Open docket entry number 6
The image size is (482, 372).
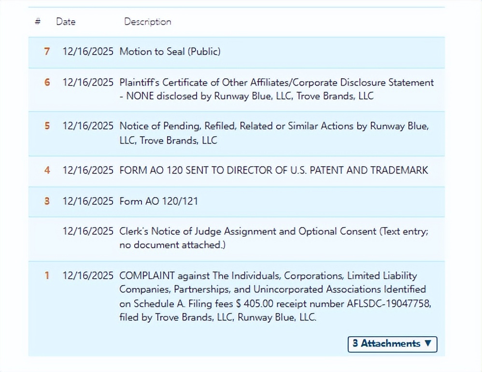point(47,83)
